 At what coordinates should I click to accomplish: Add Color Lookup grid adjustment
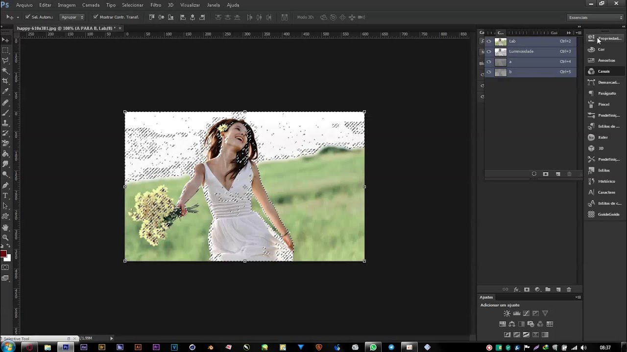click(x=550, y=324)
